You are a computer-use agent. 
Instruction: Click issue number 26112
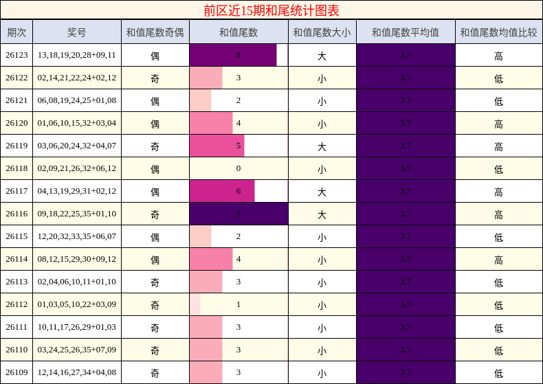[x=16, y=304]
